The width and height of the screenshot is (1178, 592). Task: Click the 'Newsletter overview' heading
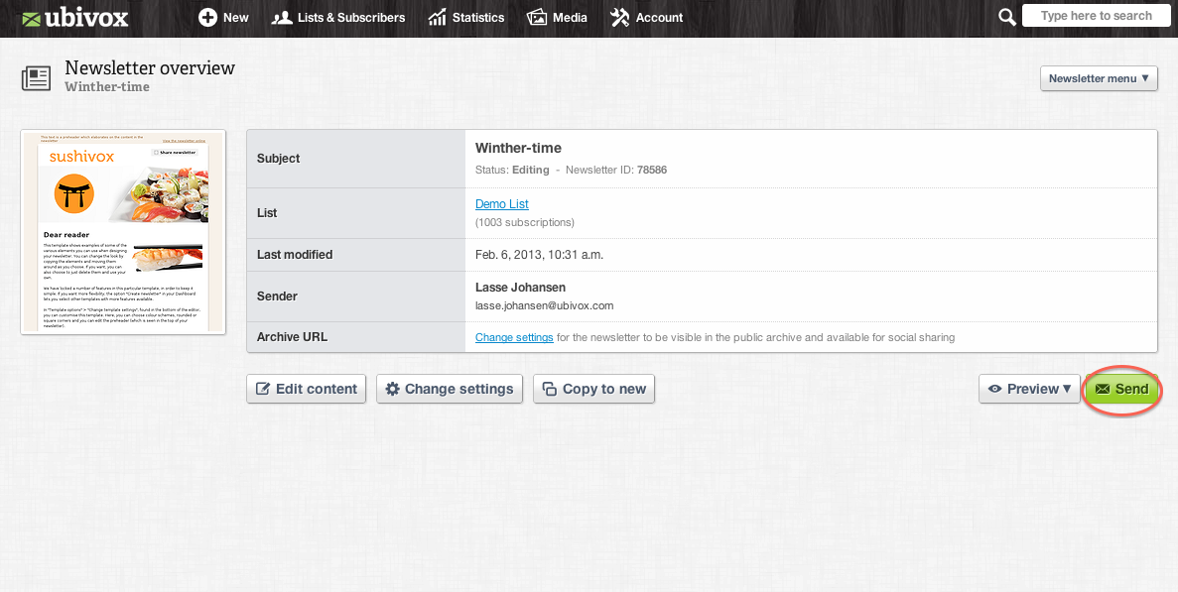[150, 68]
